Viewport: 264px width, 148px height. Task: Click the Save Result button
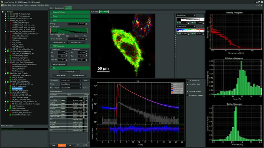click(x=69, y=72)
